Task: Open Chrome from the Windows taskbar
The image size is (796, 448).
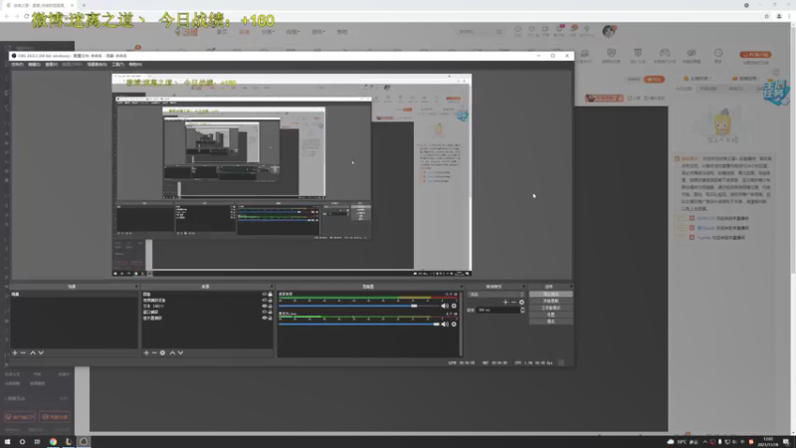Action: (53, 441)
